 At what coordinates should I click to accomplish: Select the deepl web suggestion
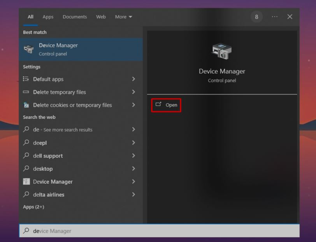click(81, 143)
